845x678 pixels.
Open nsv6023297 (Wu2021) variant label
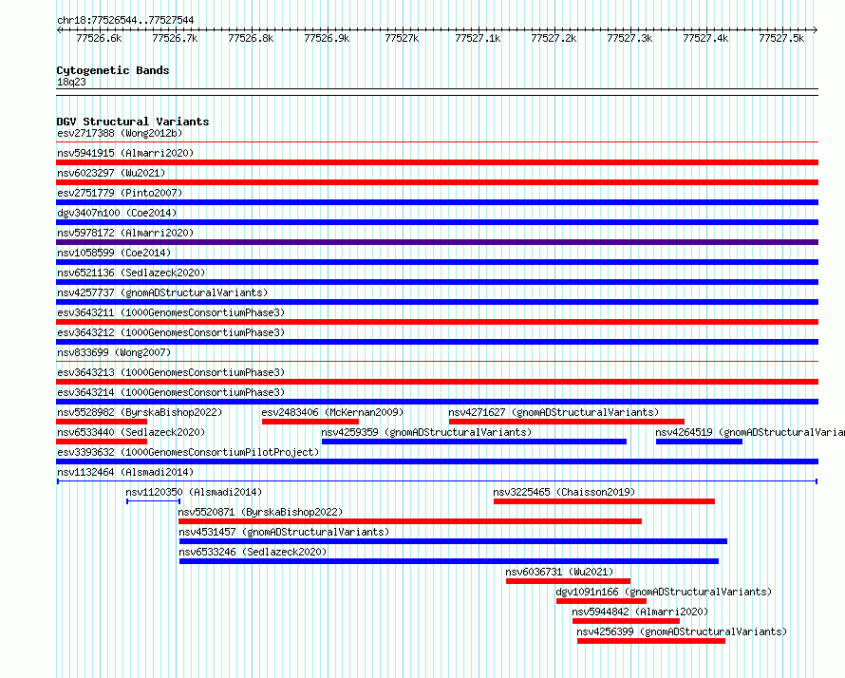[x=111, y=173]
